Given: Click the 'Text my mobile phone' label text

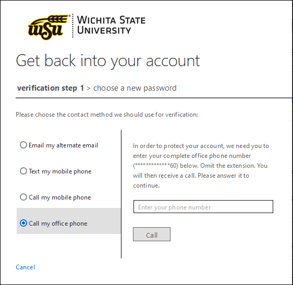Looking at the screenshot, I should [x=60, y=171].
